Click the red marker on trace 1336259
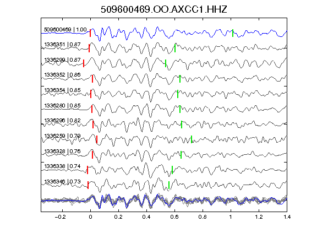This screenshot has height=238, width=317. [x=97, y=139]
